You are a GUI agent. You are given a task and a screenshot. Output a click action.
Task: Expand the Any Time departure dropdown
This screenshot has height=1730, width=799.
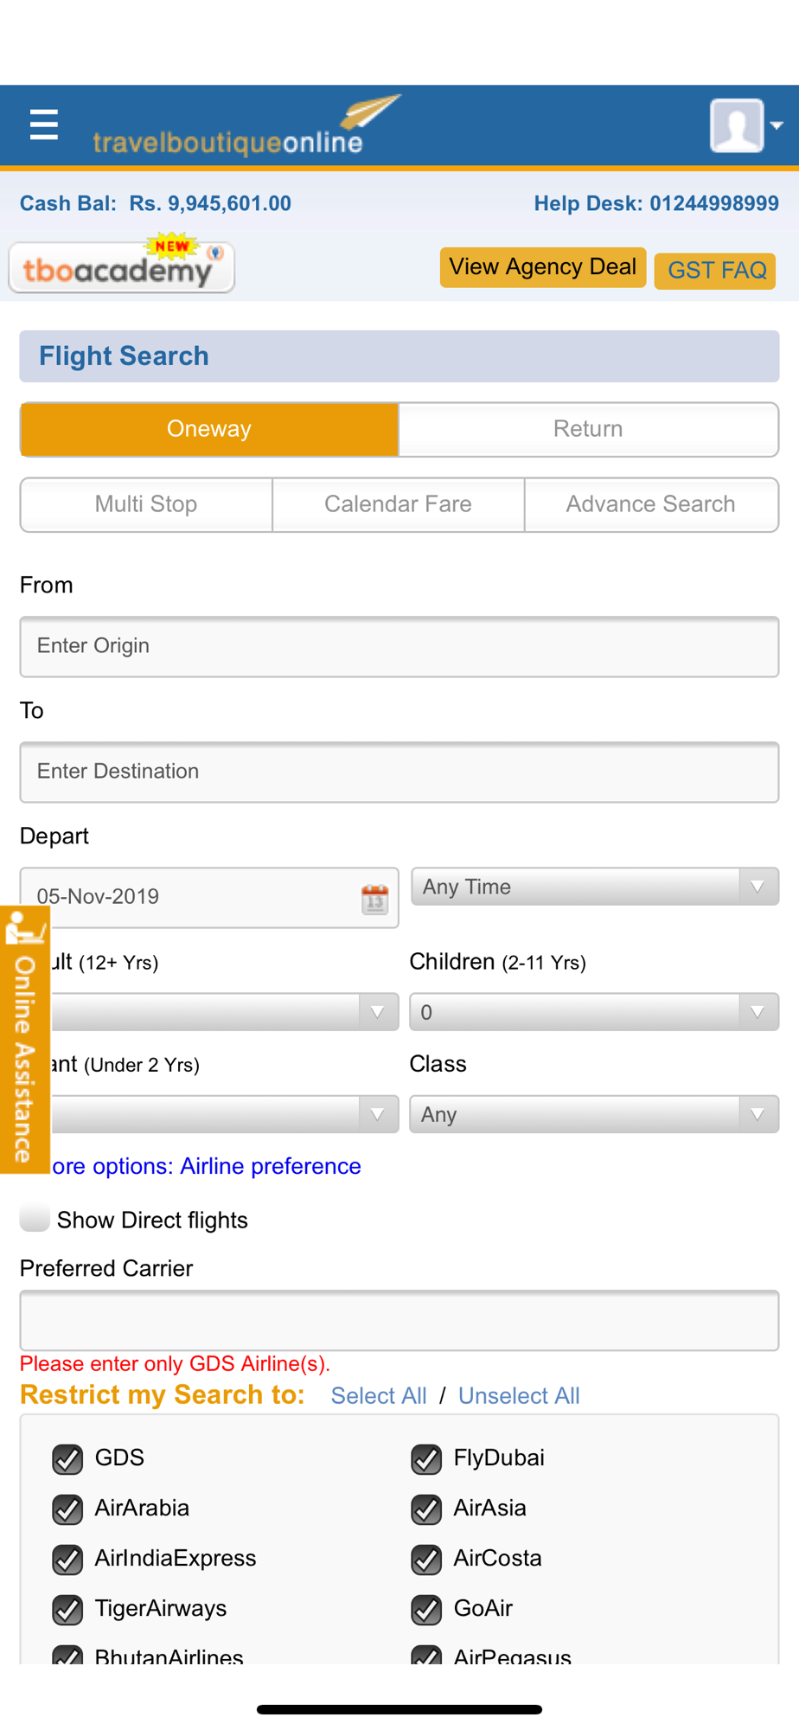click(x=595, y=887)
